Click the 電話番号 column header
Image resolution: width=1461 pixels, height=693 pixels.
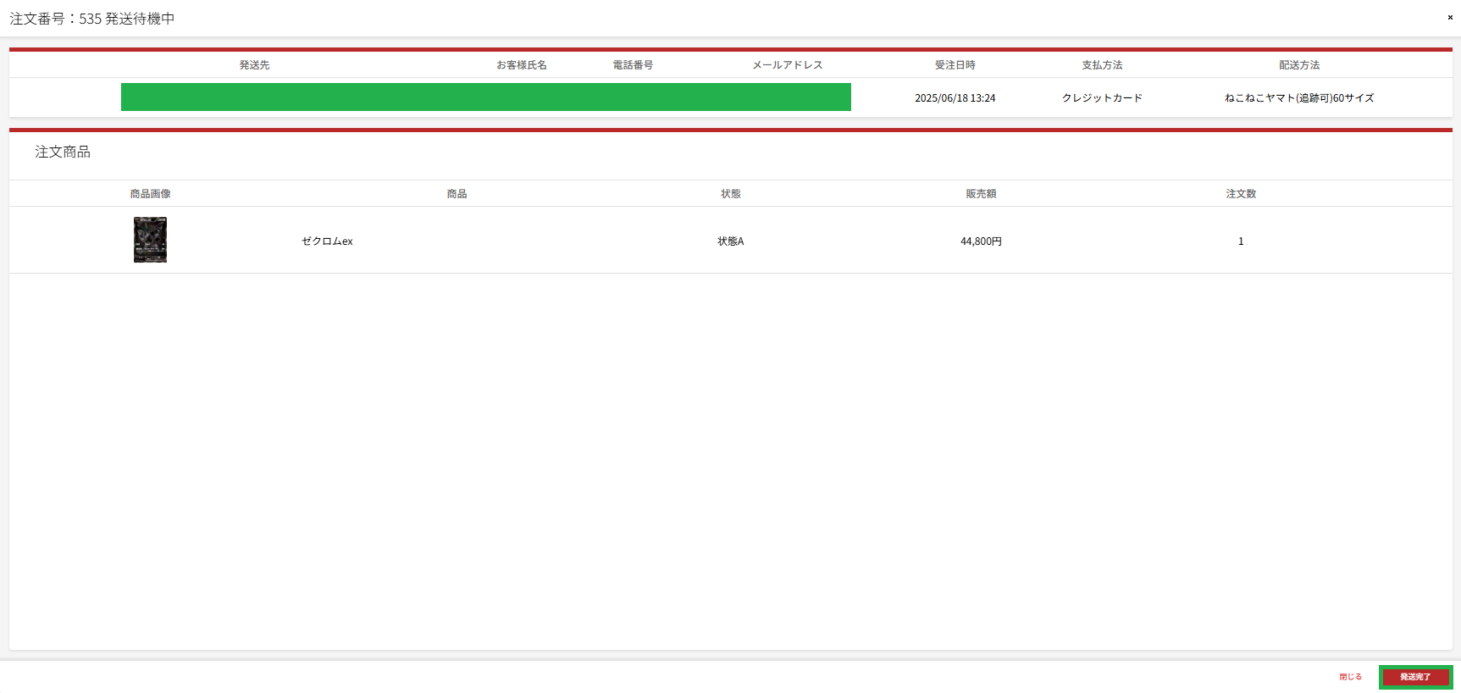pos(633,65)
